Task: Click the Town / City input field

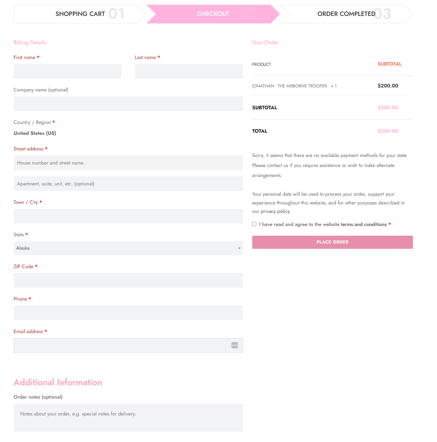Action: point(128,216)
